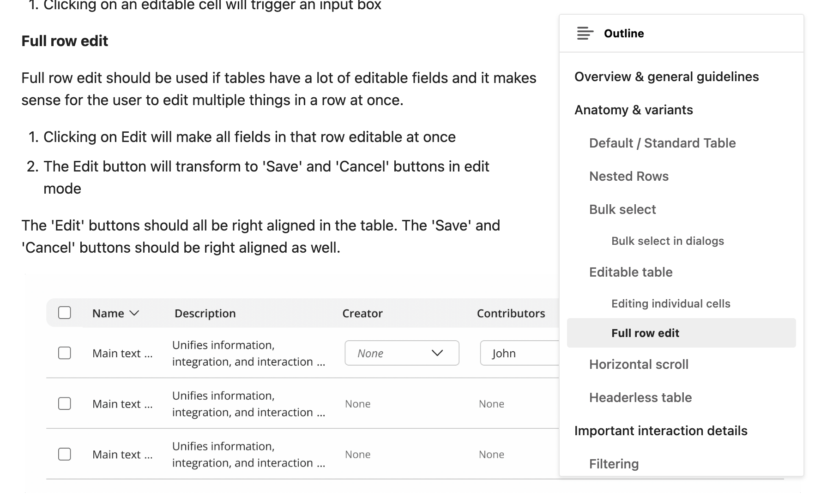Check the first row checkbox next to the None dropdown
Viewport: 821px width, 497px height.
pos(65,353)
